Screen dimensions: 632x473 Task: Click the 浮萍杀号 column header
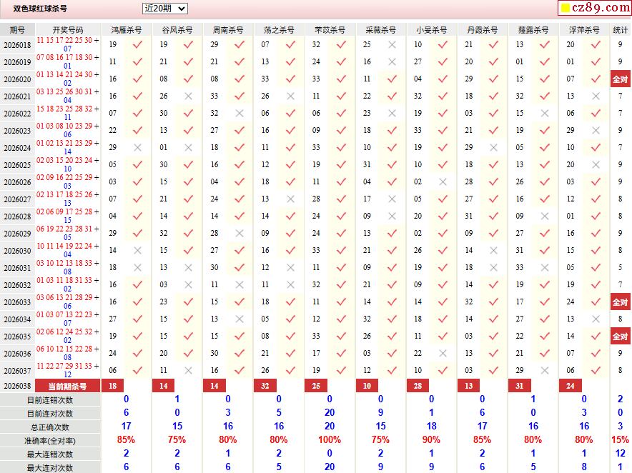pos(584,30)
